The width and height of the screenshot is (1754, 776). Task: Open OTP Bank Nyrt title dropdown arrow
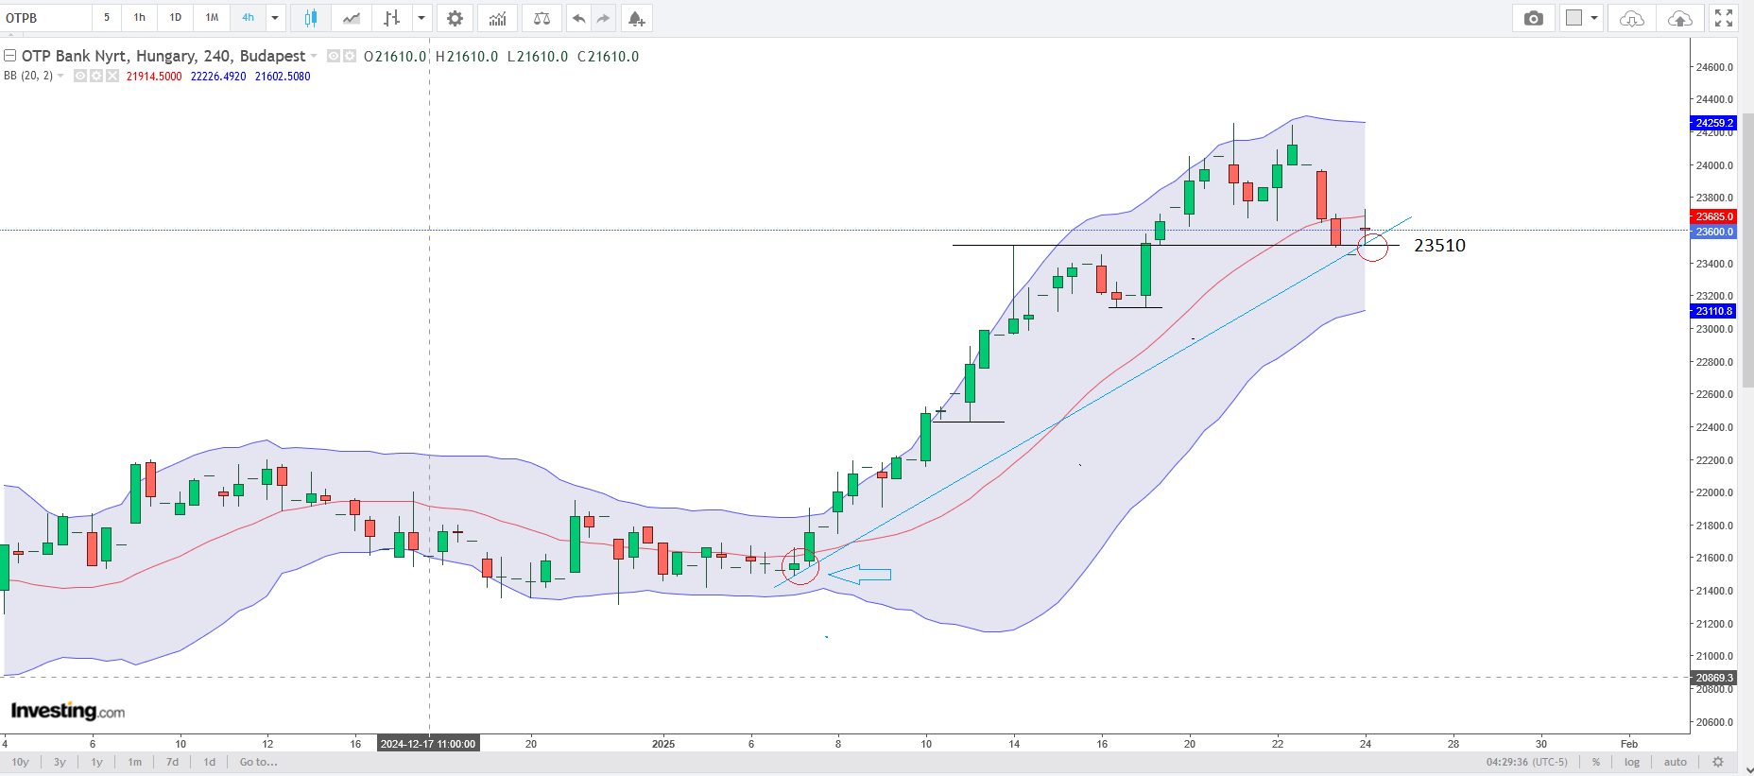pos(314,57)
